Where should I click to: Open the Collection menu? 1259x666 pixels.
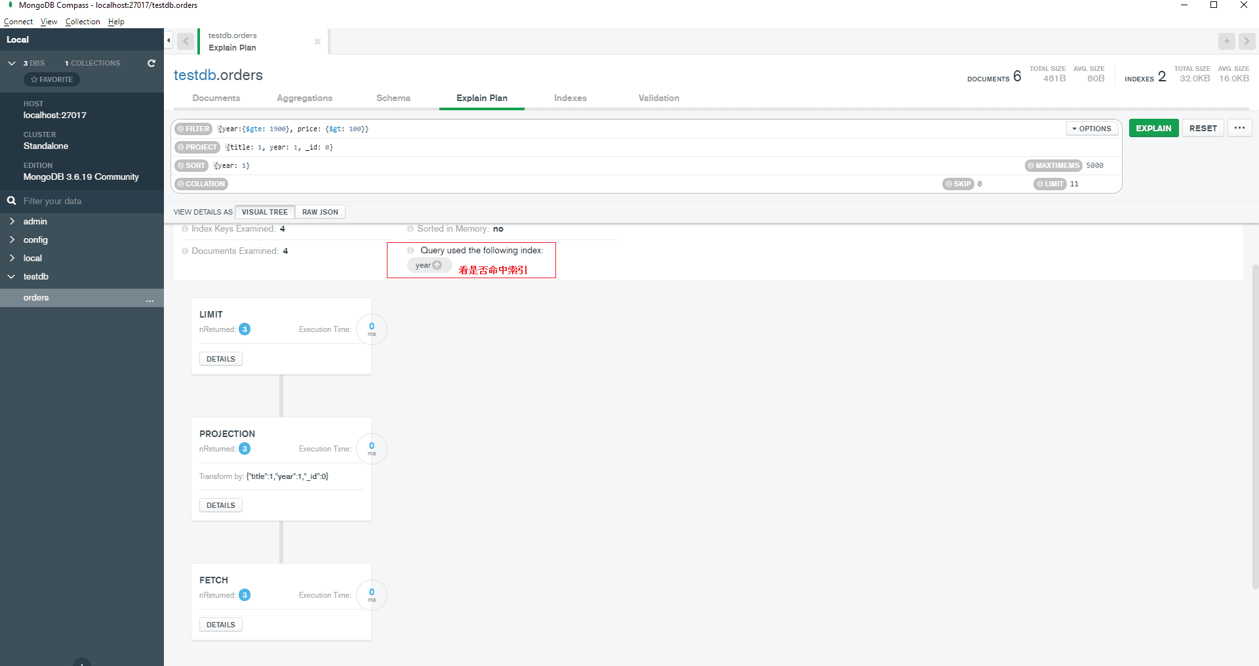click(83, 22)
